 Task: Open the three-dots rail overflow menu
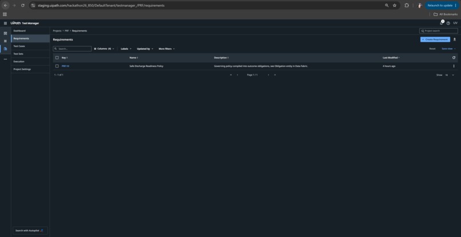pyautogui.click(x=5, y=59)
